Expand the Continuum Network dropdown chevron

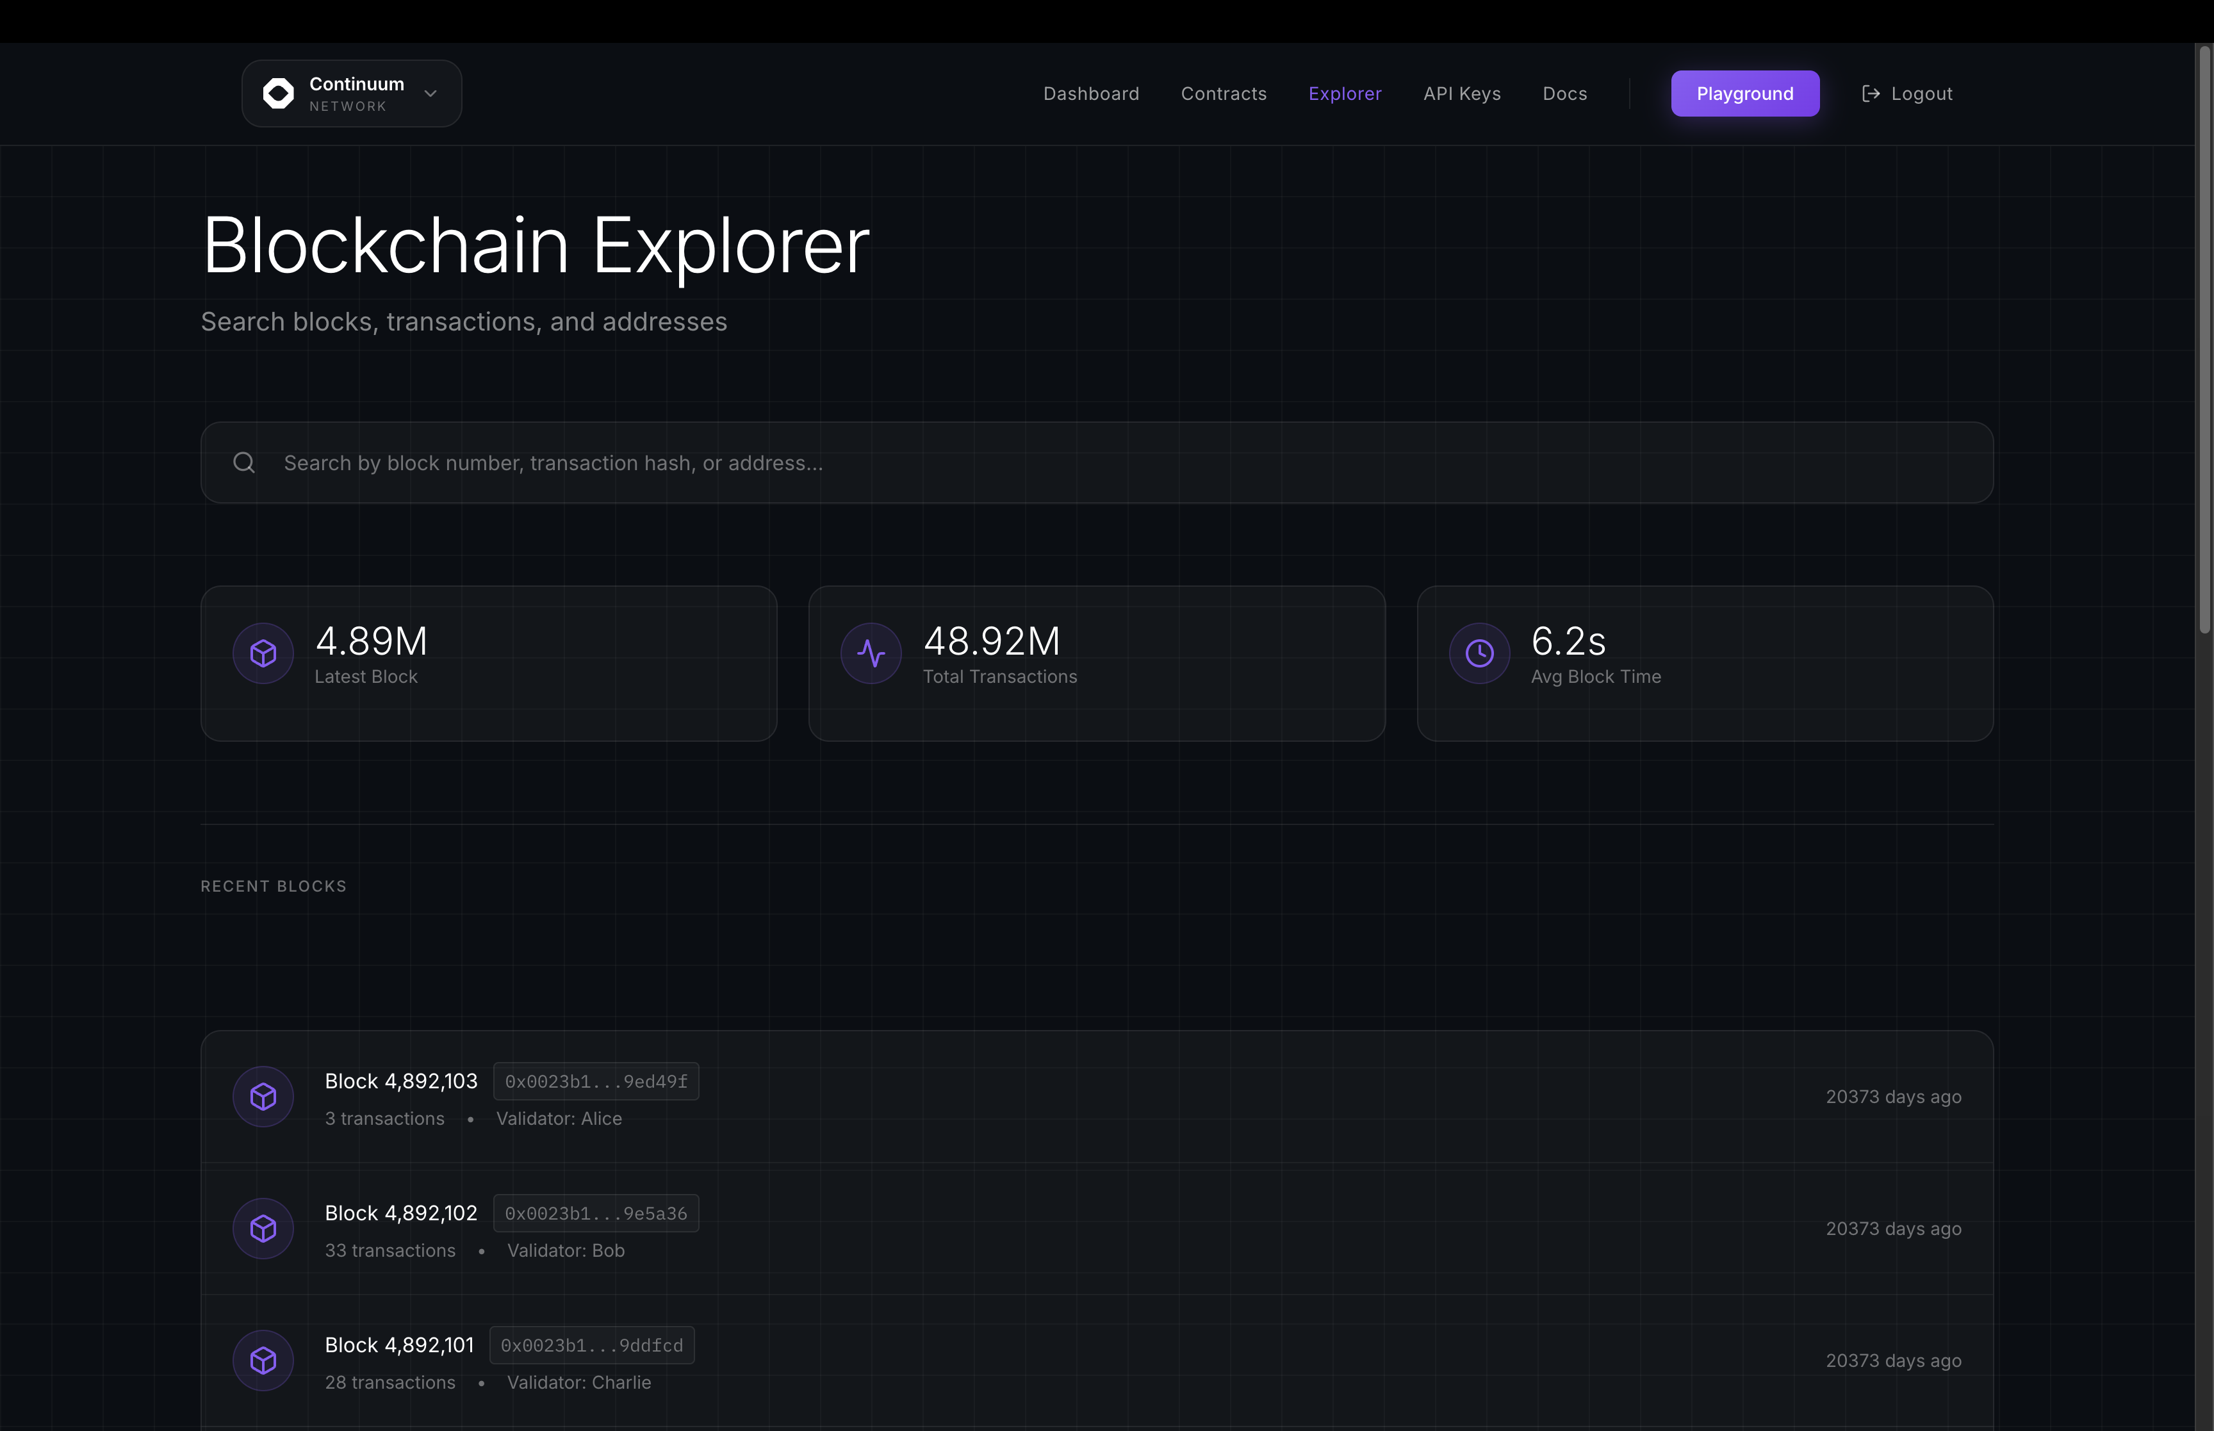click(430, 93)
